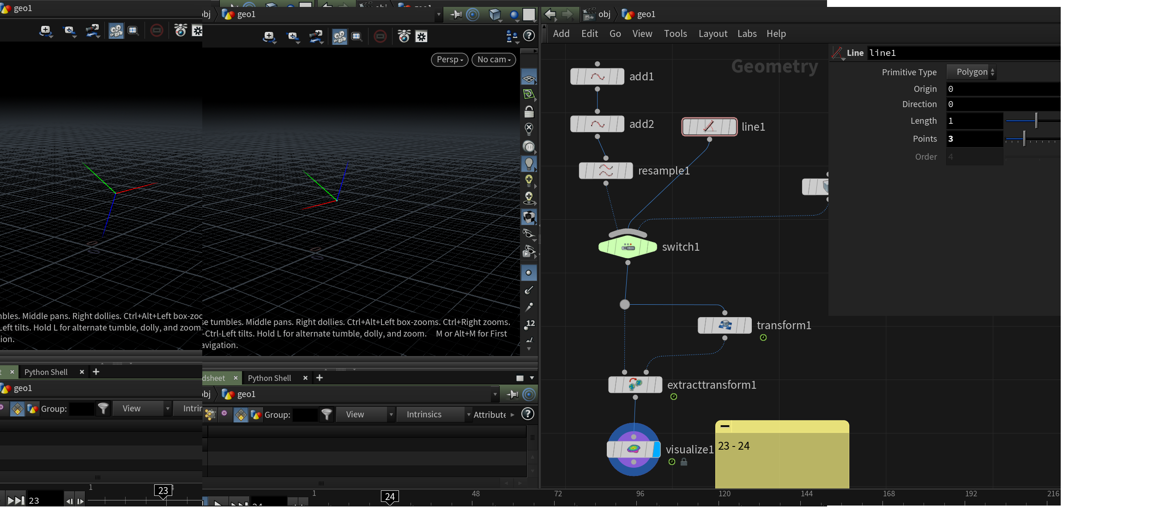The height and width of the screenshot is (518, 1160).
Task: Toggle the display flag on add1 node
Action: [620, 77]
